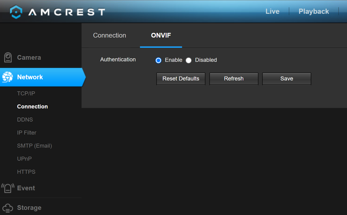This screenshot has height=215, width=347.
Task: Open HTTPS settings
Action: click(26, 172)
